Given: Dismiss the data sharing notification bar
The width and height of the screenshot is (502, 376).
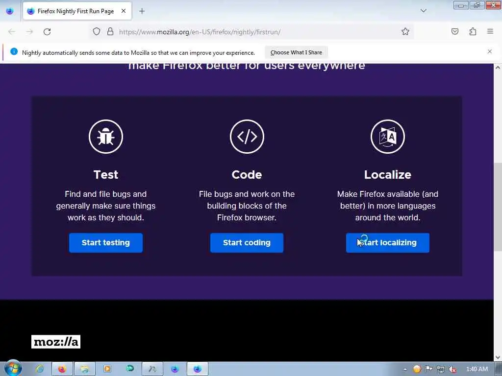Looking at the screenshot, I should tap(490, 51).
